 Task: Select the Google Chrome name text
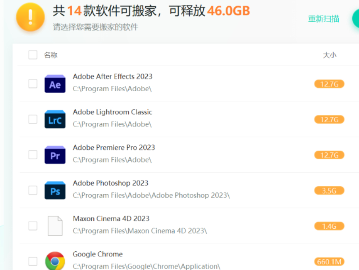pyautogui.click(x=98, y=254)
